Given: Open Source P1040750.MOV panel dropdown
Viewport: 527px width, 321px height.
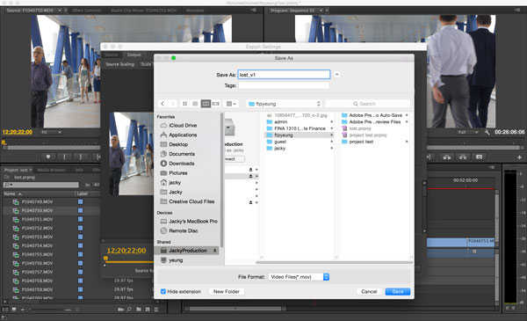Looking at the screenshot, I should click(60, 11).
